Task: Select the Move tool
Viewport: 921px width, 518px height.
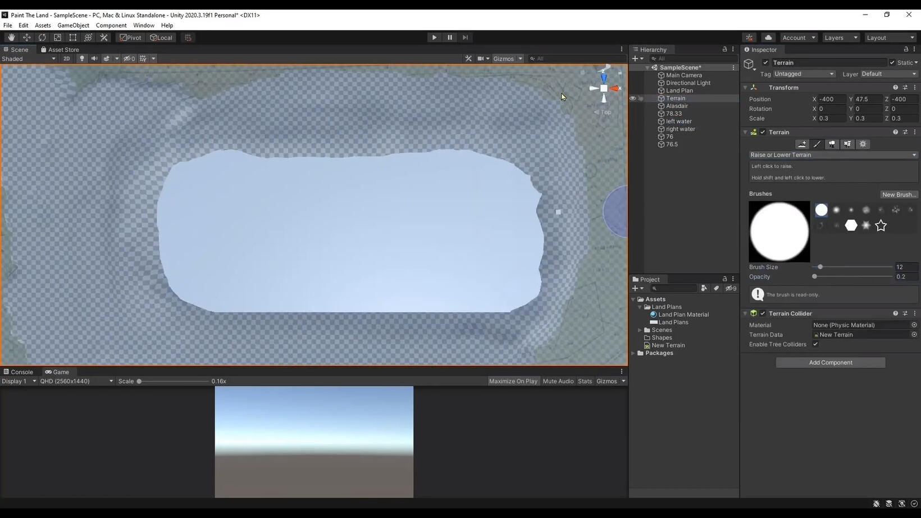Action: [x=26, y=37]
